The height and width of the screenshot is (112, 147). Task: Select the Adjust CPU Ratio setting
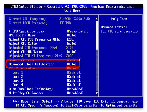pos(23,43)
